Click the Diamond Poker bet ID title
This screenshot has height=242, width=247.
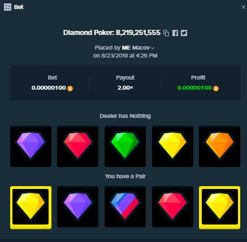point(112,33)
